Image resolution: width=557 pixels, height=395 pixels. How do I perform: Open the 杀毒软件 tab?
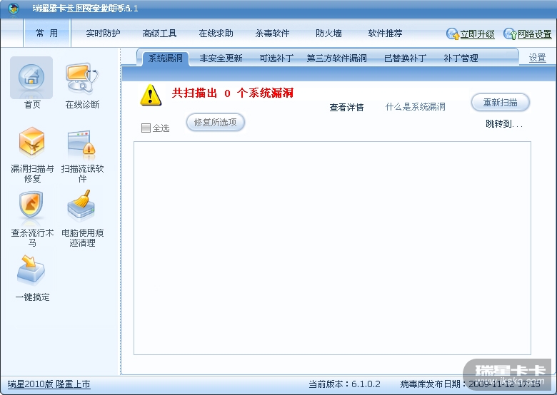click(272, 34)
